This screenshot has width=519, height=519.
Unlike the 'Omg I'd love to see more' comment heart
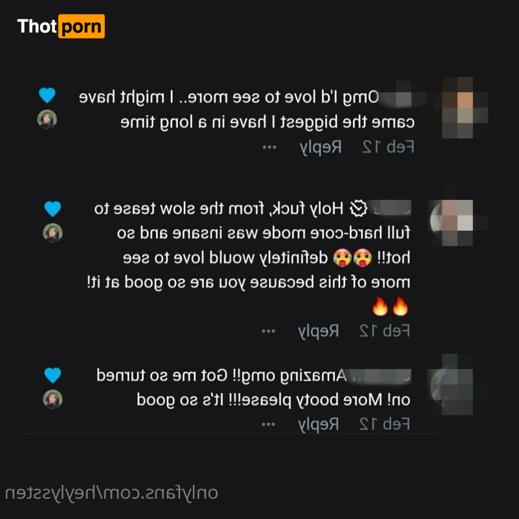47,95
